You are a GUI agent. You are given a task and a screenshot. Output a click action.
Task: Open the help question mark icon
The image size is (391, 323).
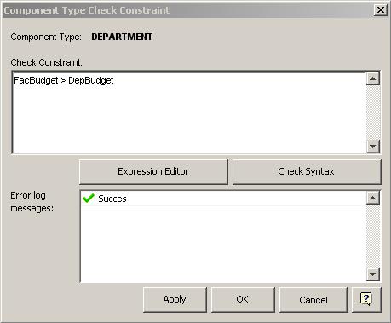pos(366,300)
